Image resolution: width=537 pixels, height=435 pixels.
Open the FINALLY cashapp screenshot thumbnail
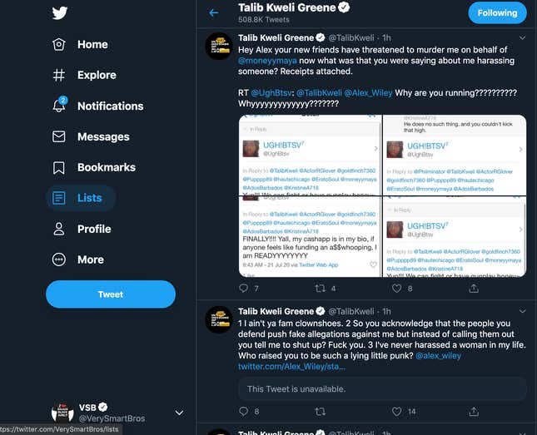(310, 237)
